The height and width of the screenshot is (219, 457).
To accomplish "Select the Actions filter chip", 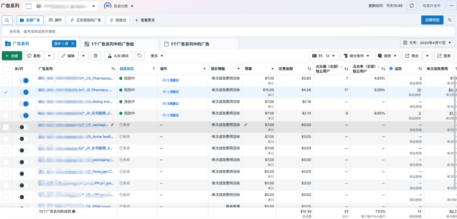I will click(x=55, y=20).
